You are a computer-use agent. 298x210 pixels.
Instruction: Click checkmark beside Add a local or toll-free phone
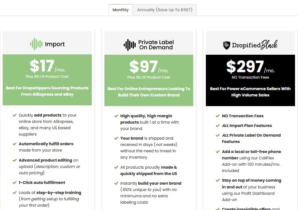pos(218,152)
